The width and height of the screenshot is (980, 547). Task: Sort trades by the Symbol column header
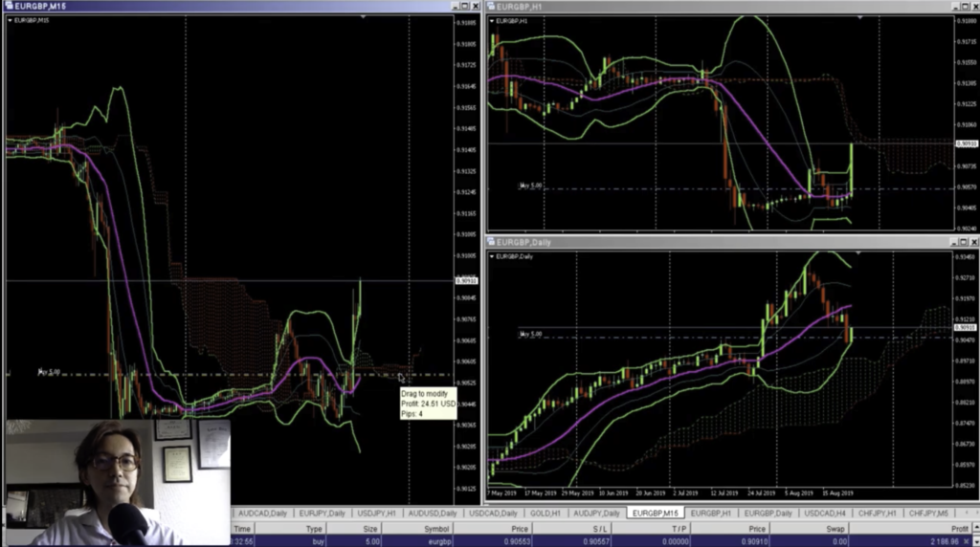[x=416, y=529]
